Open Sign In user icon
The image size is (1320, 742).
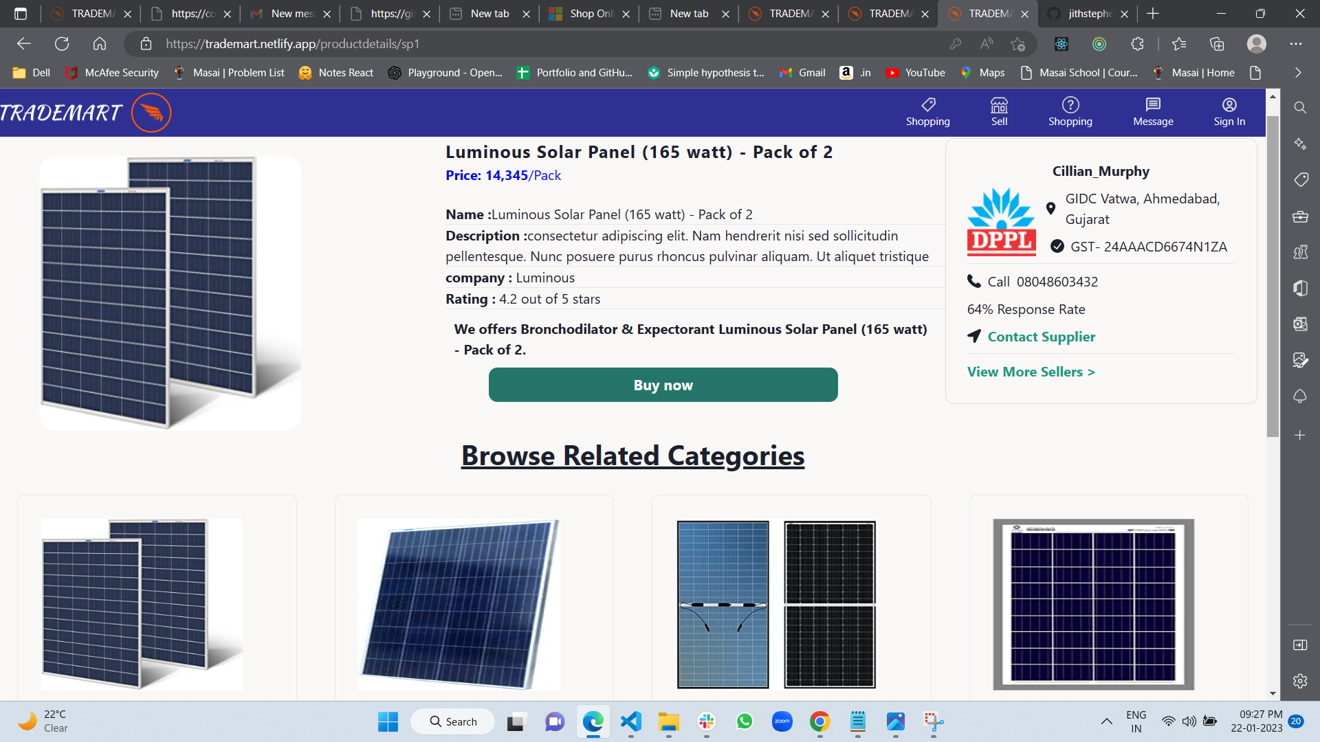point(1229,105)
